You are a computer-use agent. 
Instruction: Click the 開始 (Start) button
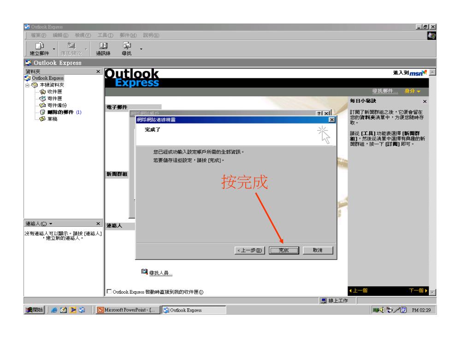(34, 310)
